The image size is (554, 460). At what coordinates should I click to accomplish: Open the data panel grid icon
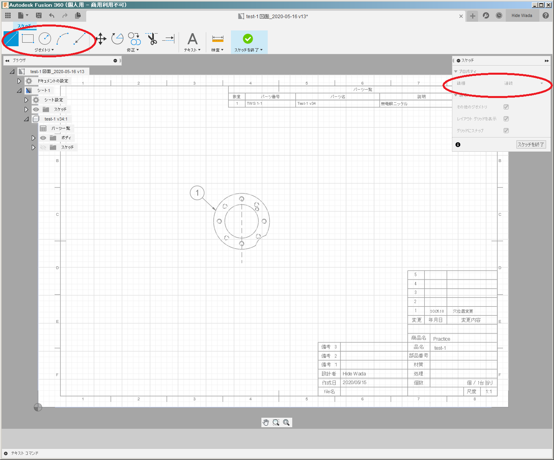[8, 15]
